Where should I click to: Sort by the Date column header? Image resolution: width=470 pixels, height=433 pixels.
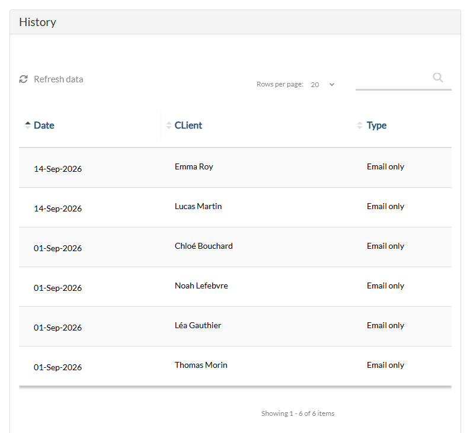pos(44,125)
